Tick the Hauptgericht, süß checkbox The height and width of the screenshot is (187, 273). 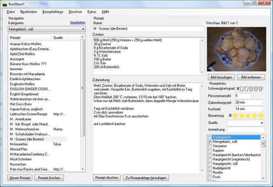(x=210, y=164)
